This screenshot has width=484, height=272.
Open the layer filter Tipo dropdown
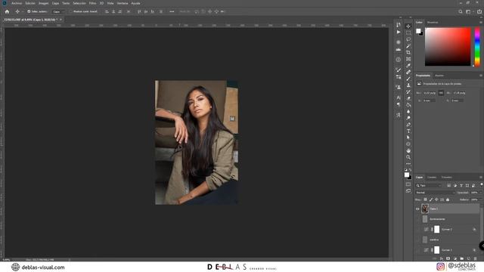(429, 185)
